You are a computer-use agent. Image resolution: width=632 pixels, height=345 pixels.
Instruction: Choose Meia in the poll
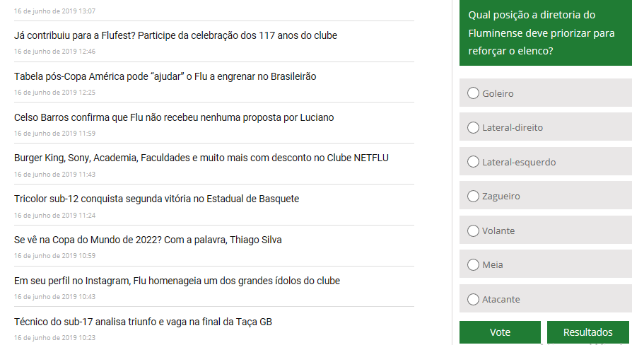473,265
